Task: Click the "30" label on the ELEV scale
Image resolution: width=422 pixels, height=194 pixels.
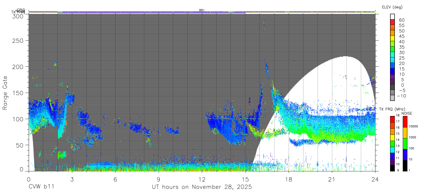Action: 401,52
